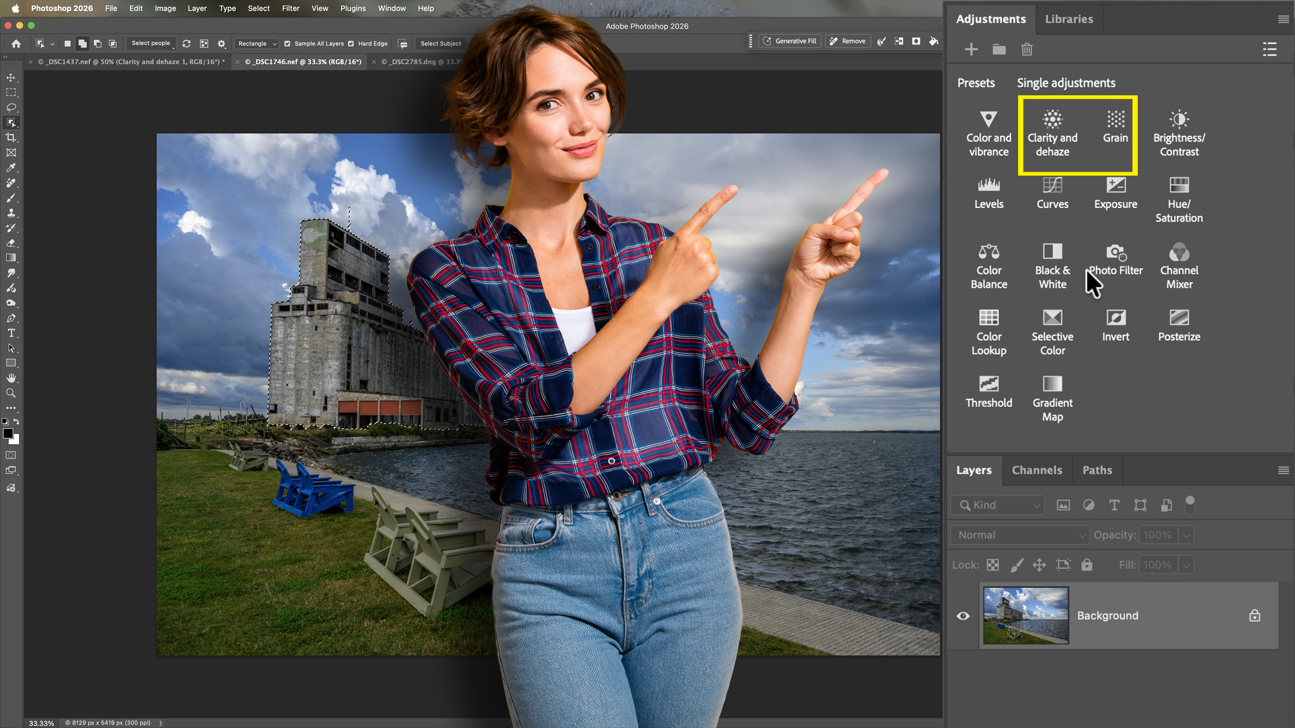Select the Zoom tool
This screenshot has width=1295, height=728.
pos(12,393)
